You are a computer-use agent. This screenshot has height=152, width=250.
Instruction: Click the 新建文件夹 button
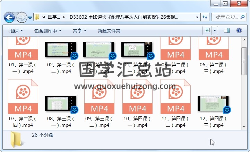click(x=109, y=31)
